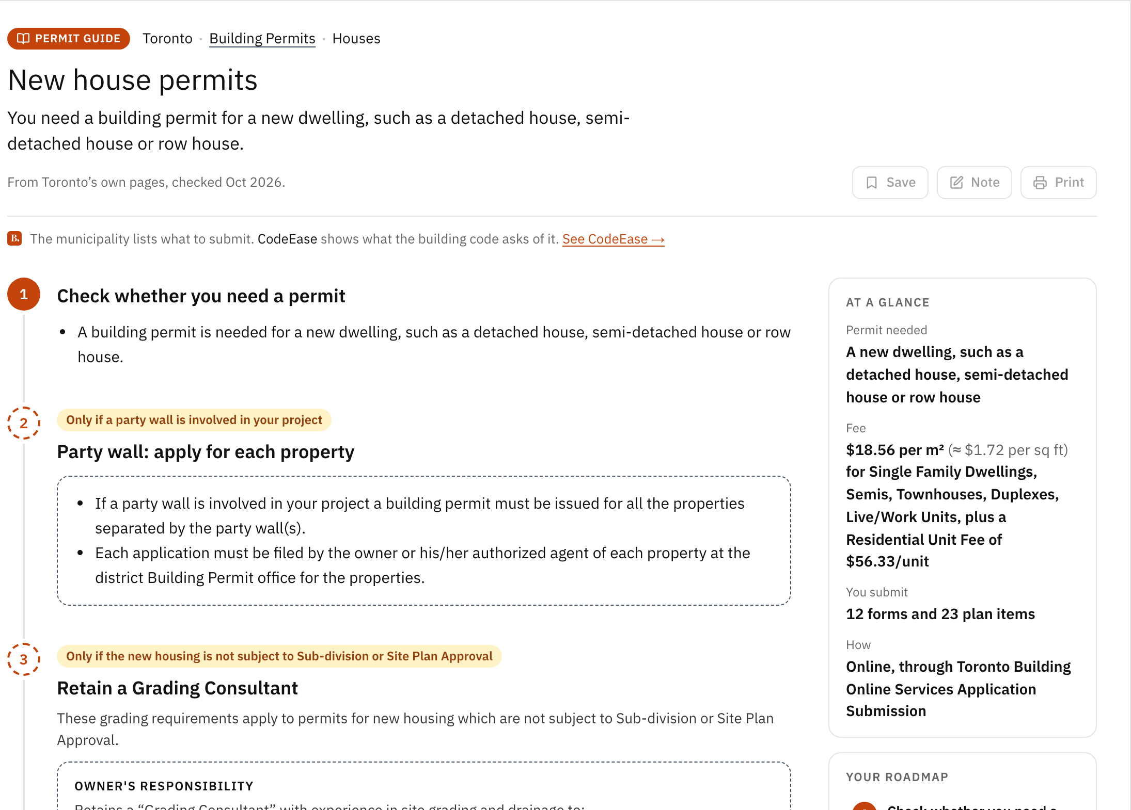The height and width of the screenshot is (810, 1131).
Task: Click the $56.33/unit Residential Unit Fee text
Action: [x=887, y=561]
